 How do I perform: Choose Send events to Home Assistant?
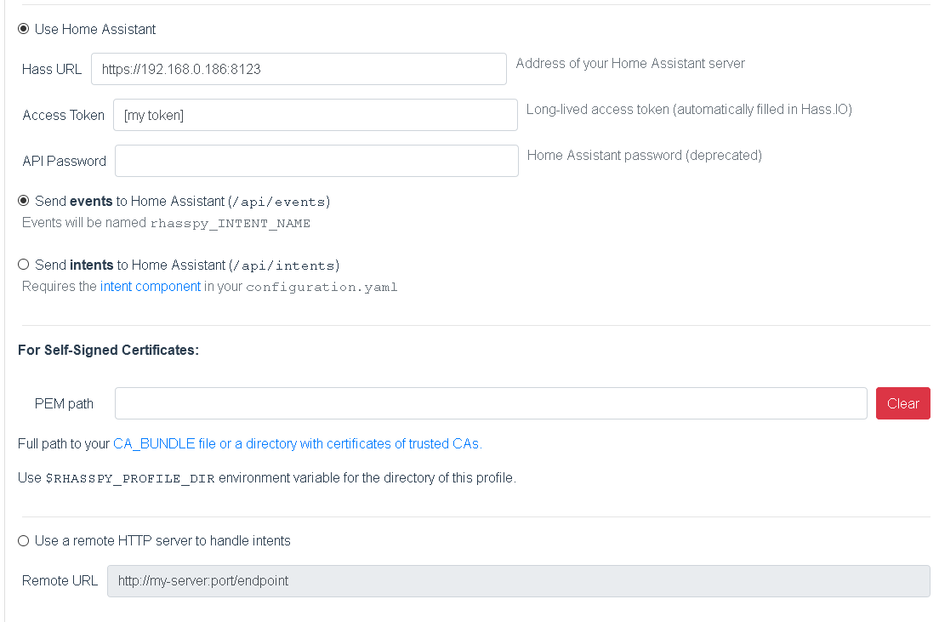pos(24,201)
